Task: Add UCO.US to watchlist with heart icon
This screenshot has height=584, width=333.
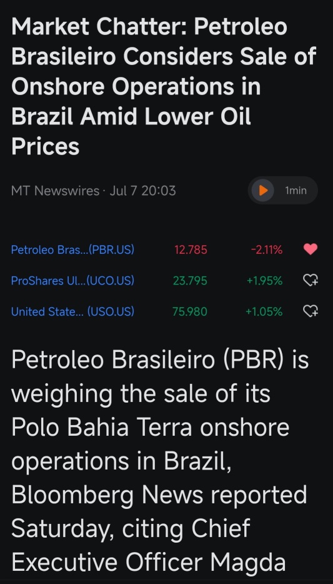Action: click(311, 279)
